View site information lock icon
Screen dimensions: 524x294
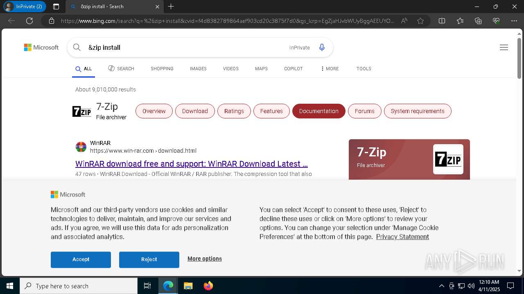coord(52,21)
